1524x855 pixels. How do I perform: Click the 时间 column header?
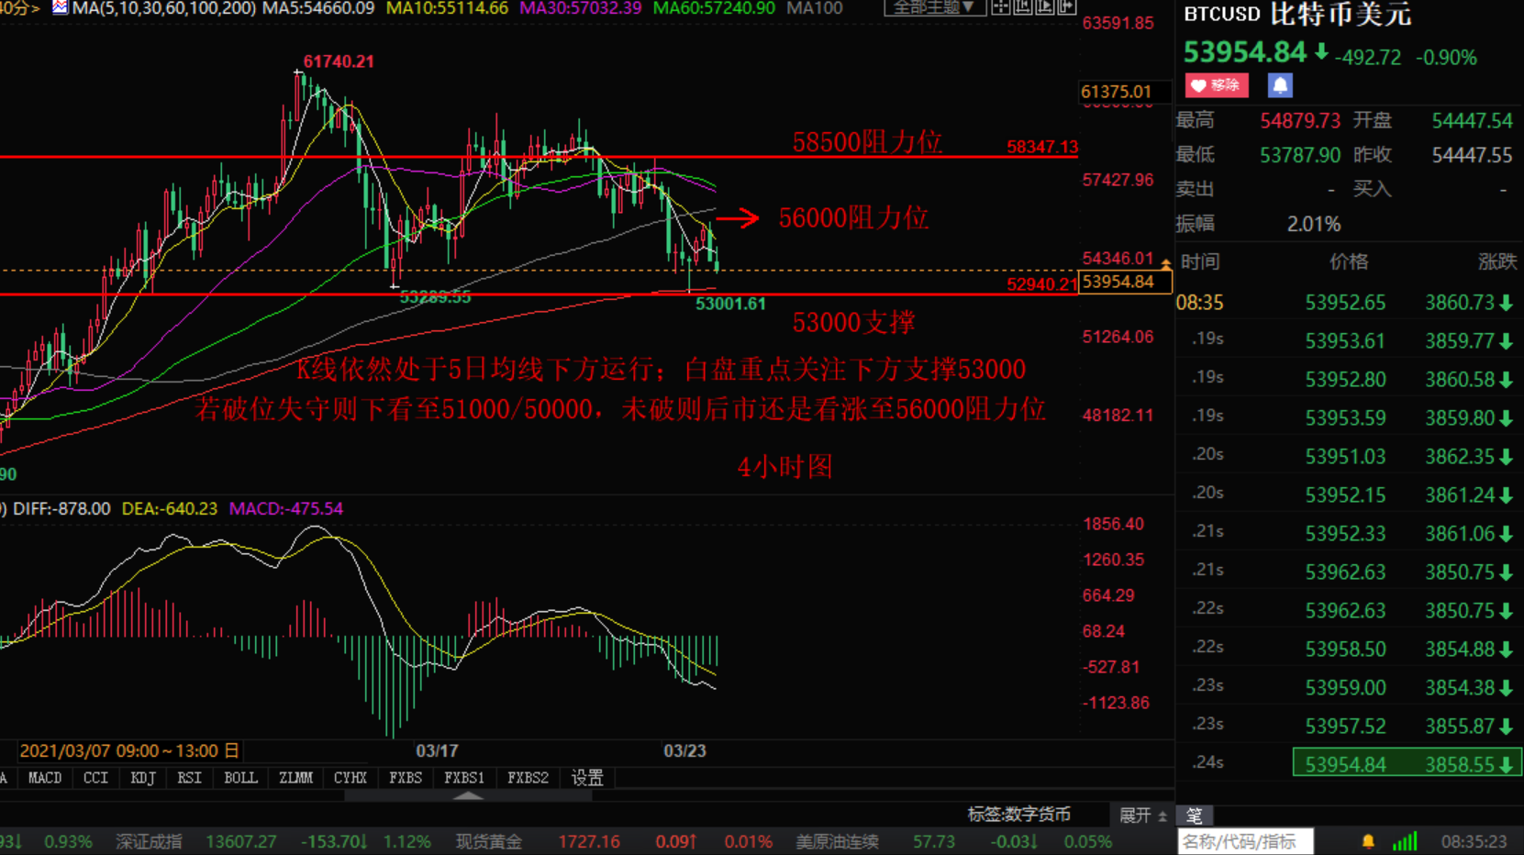click(x=1200, y=261)
